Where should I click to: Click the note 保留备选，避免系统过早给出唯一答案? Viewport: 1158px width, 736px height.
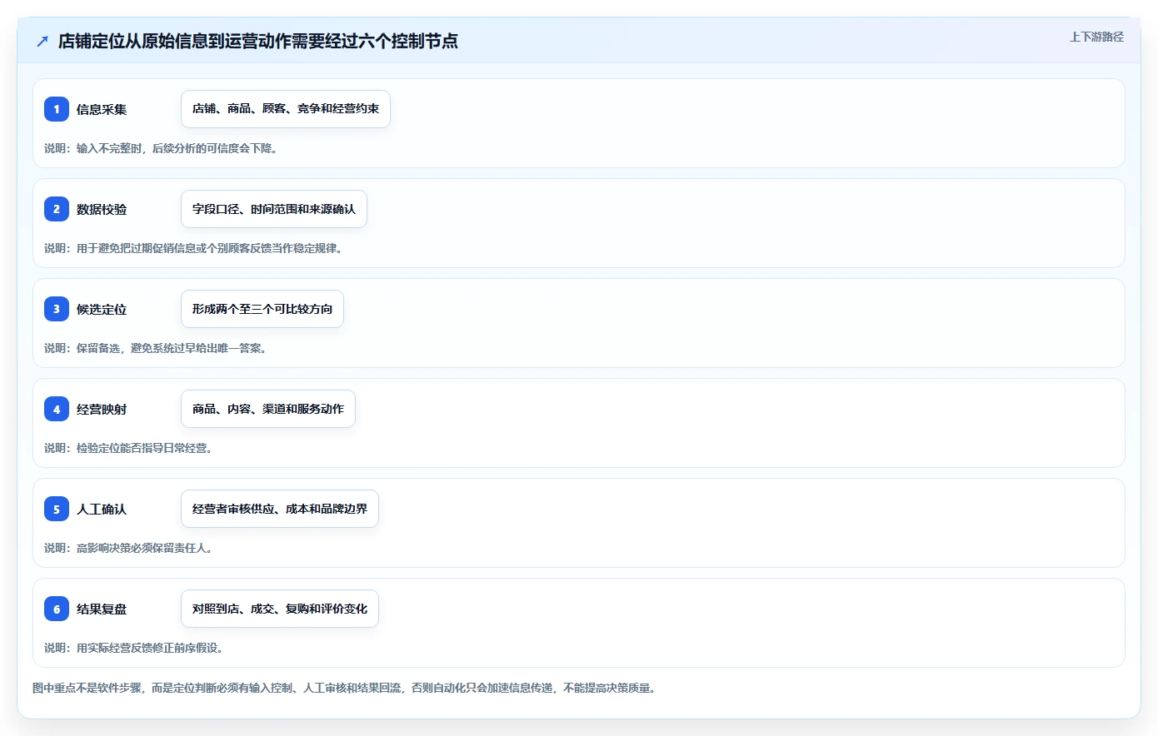point(156,348)
